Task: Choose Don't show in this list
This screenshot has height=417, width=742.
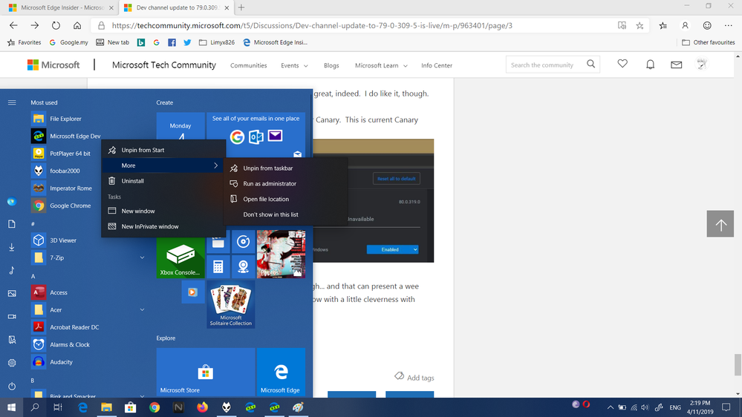Action: click(285, 214)
